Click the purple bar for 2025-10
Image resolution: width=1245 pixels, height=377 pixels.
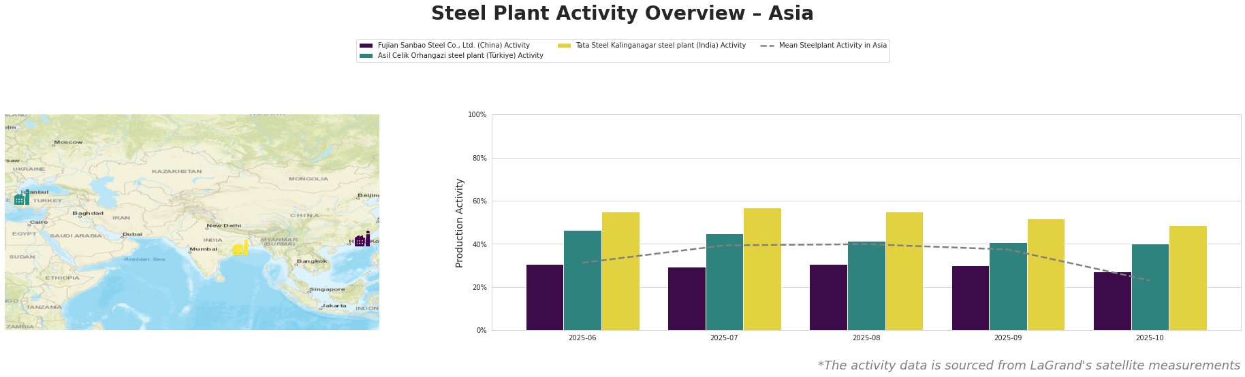tap(1112, 301)
